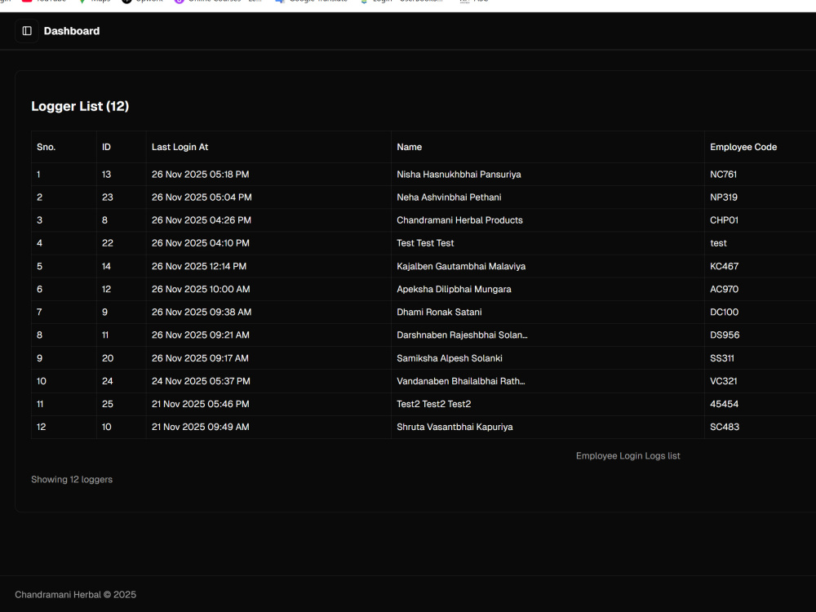Screen dimensions: 816x612
Task: Select the Sno. column header
Action: pos(46,147)
